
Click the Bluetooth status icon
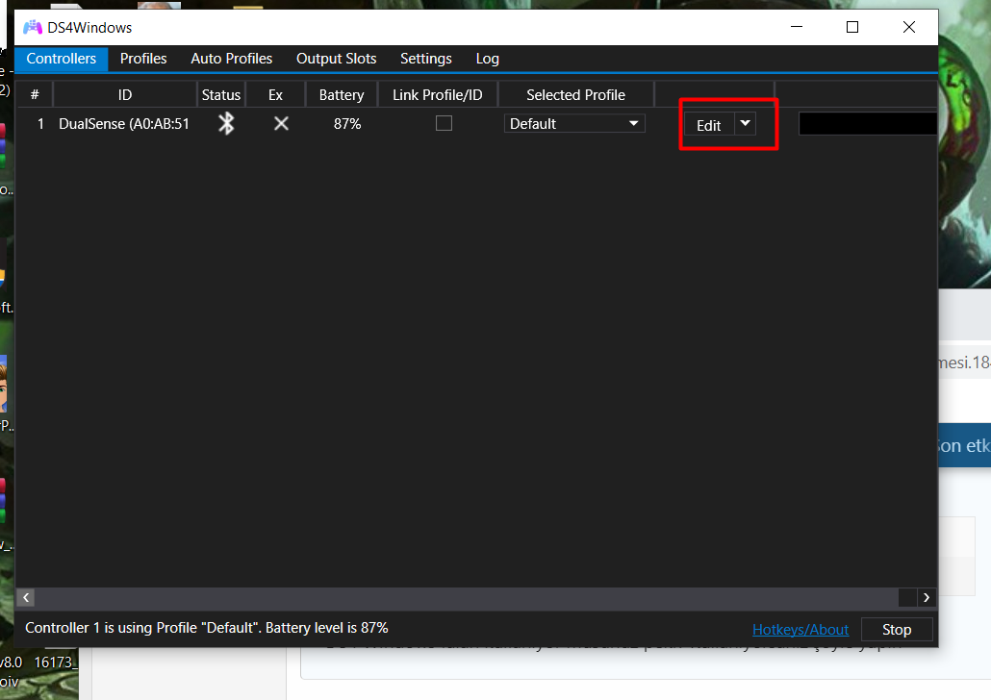[x=226, y=123]
